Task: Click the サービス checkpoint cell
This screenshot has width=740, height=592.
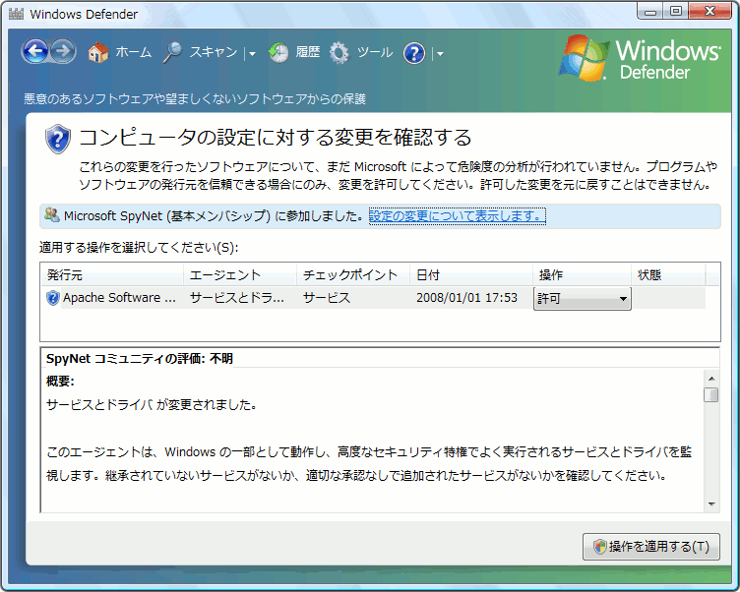Action: coord(327,298)
